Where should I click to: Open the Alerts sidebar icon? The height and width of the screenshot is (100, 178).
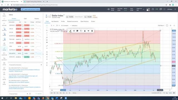click(4, 39)
